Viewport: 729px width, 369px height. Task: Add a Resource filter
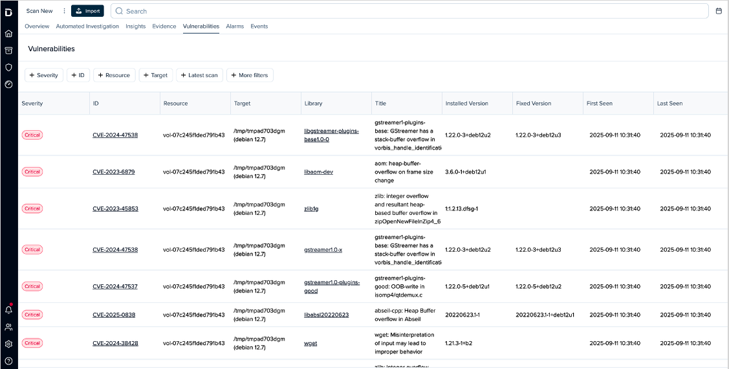pos(114,75)
